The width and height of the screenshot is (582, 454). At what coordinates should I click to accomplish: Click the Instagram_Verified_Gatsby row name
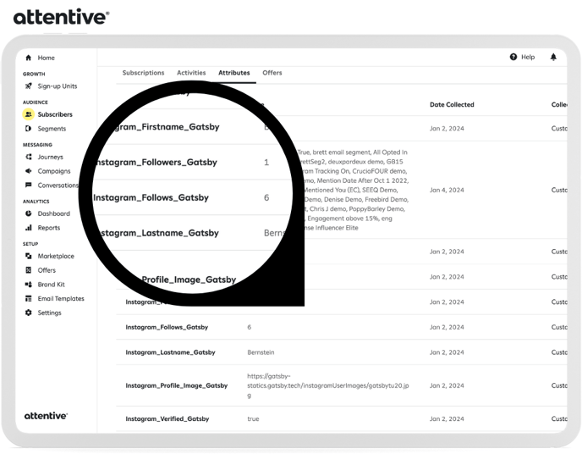(x=167, y=418)
